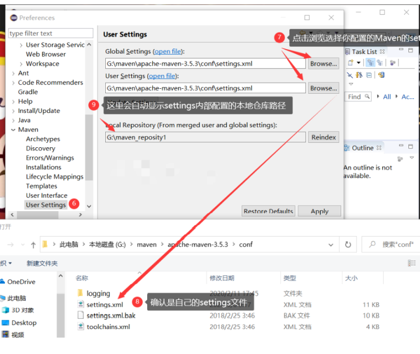The width and height of the screenshot is (420, 354).
Task: Minimize the Task List view
Action: pyautogui.click(x=401, y=50)
